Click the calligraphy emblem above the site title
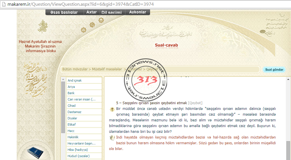 tap(43, 27)
